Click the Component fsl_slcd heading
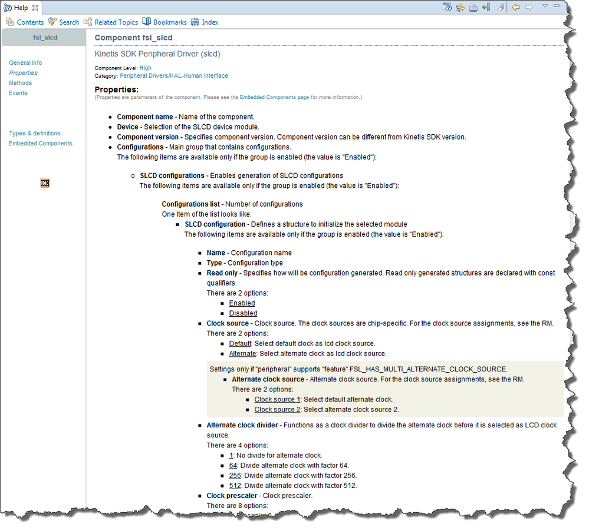Viewport: 589px width, 531px height. coord(133,38)
